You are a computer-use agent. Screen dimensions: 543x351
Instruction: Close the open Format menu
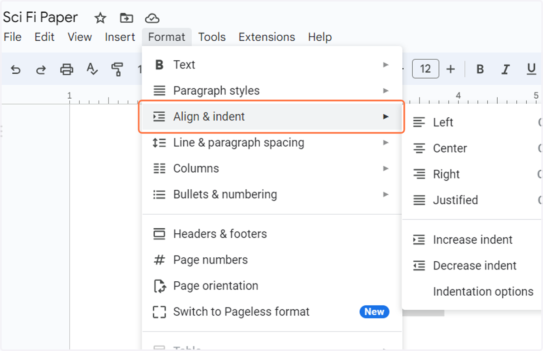click(x=167, y=37)
